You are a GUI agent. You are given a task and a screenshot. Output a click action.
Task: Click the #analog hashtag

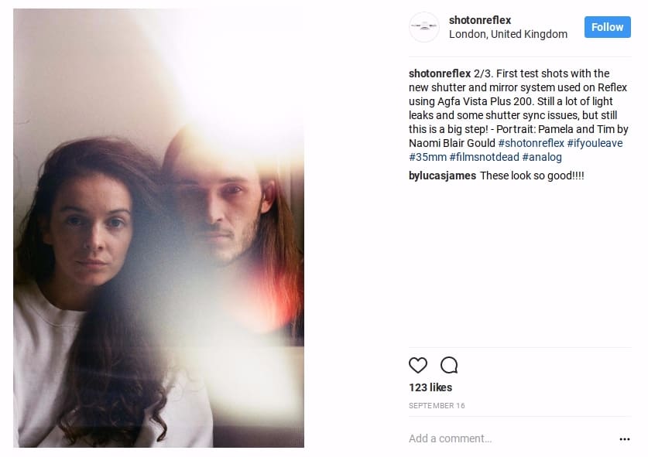click(542, 157)
